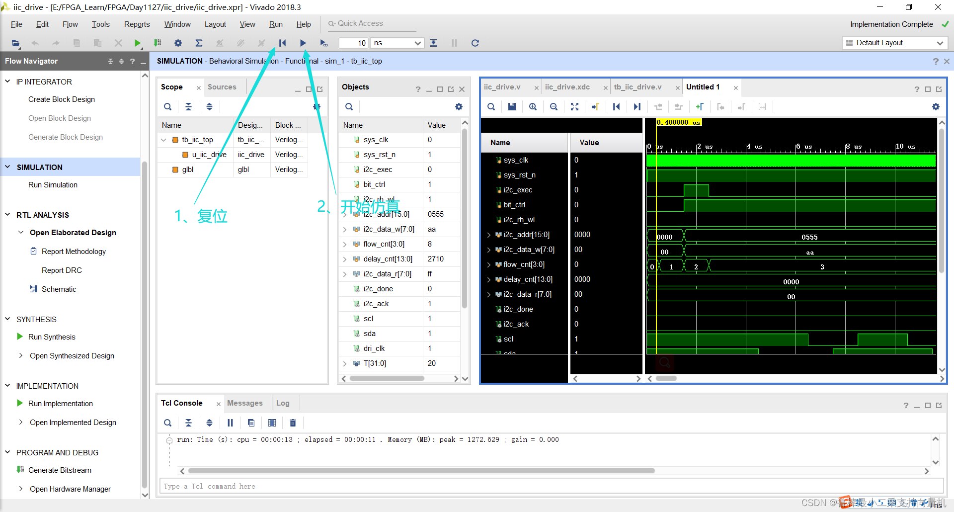Click Go to Last Time waveform icon
The height and width of the screenshot is (512, 954).
[637, 107]
